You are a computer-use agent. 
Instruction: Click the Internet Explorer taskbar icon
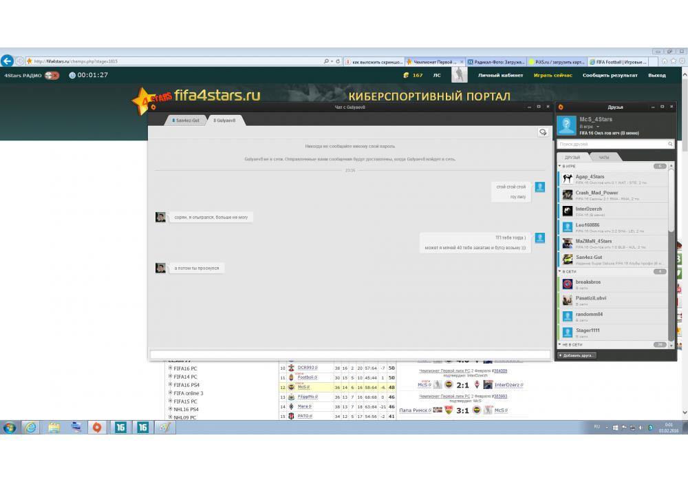(x=31, y=428)
